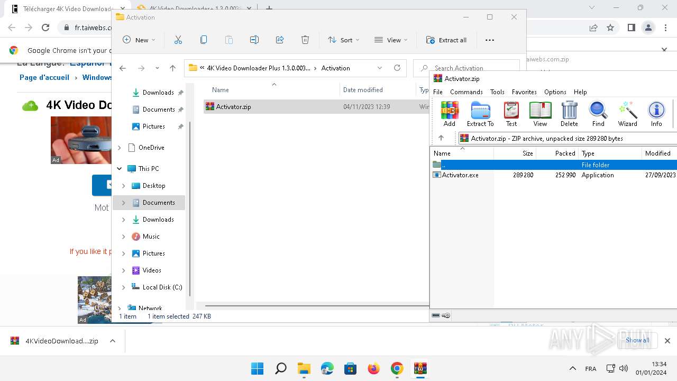
Task: Open the Windows breadcrumb link on webpage
Action: (97, 77)
